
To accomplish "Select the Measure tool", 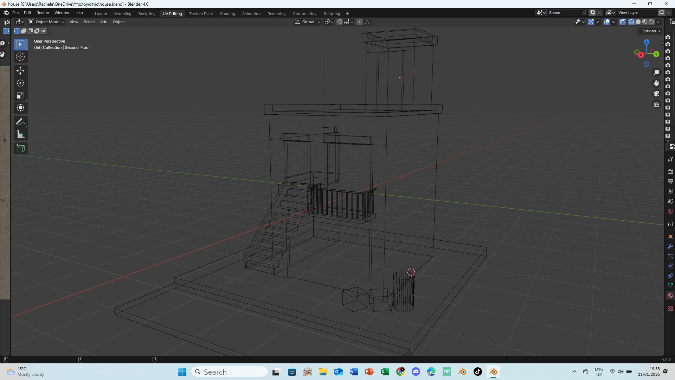I will click(20, 134).
